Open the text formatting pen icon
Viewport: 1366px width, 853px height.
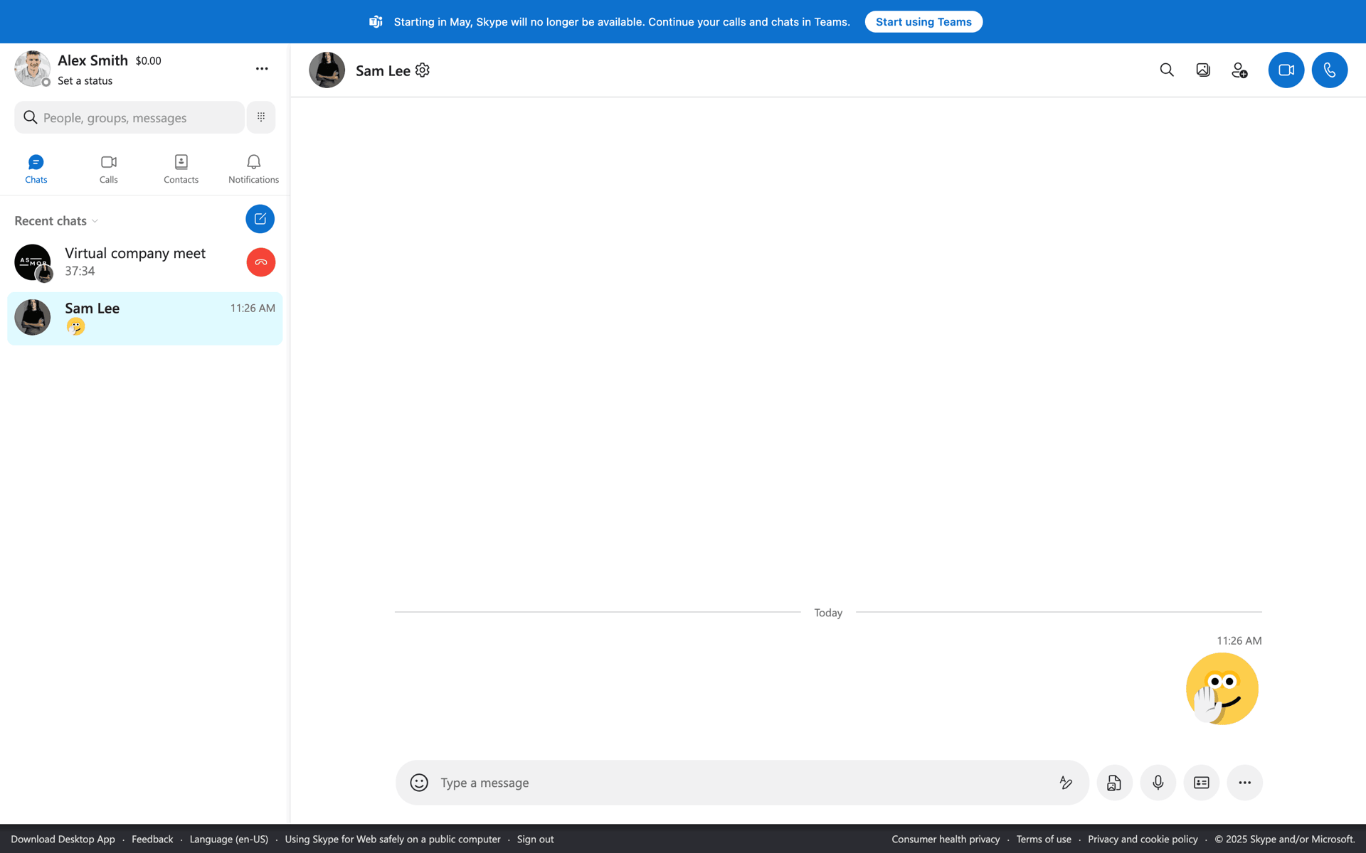pos(1066,783)
